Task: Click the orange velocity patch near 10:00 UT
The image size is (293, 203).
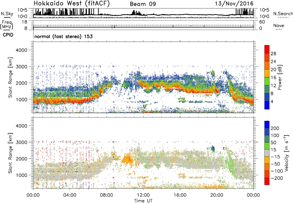Action: [x=127, y=159]
